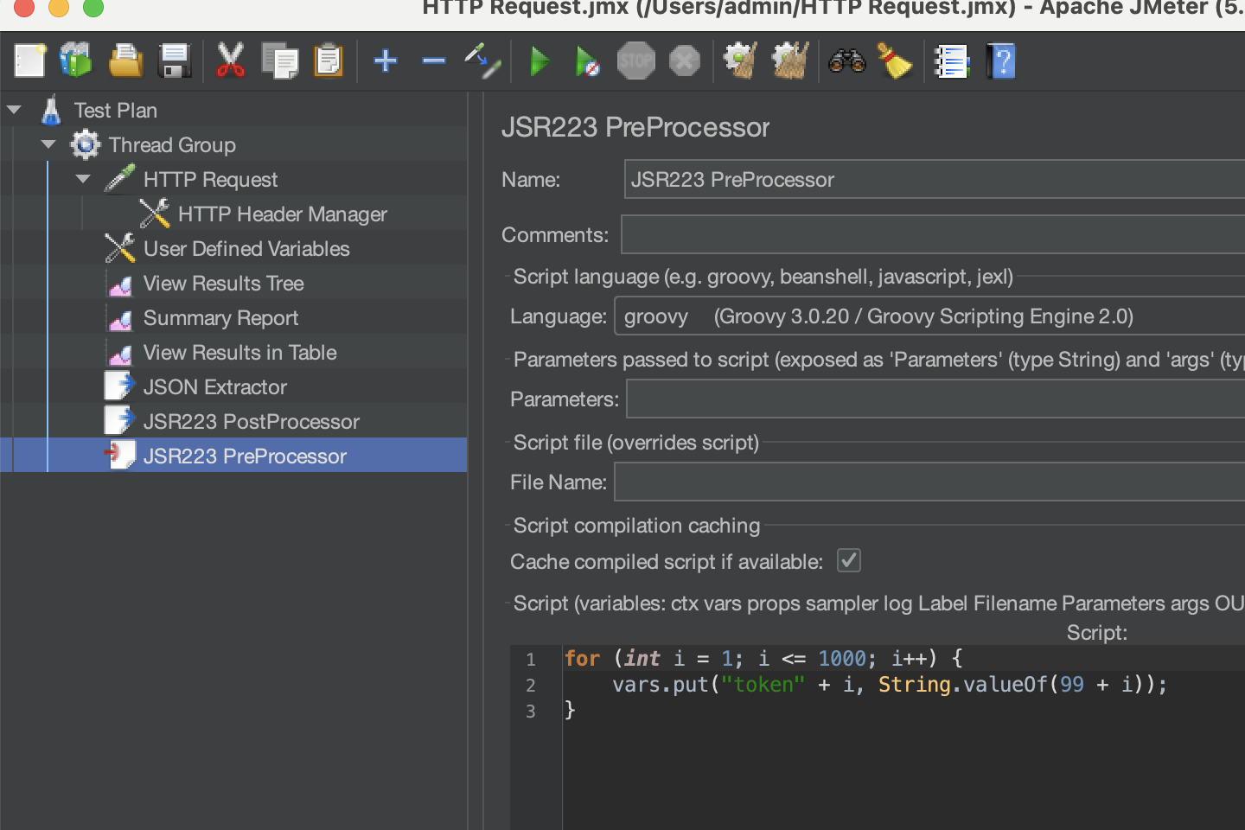Open the script Language combo box
1245x830 pixels.
929,316
